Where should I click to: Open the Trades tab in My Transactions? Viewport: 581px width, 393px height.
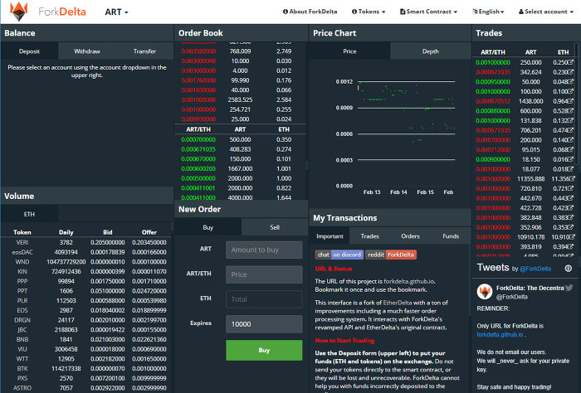[x=370, y=236]
